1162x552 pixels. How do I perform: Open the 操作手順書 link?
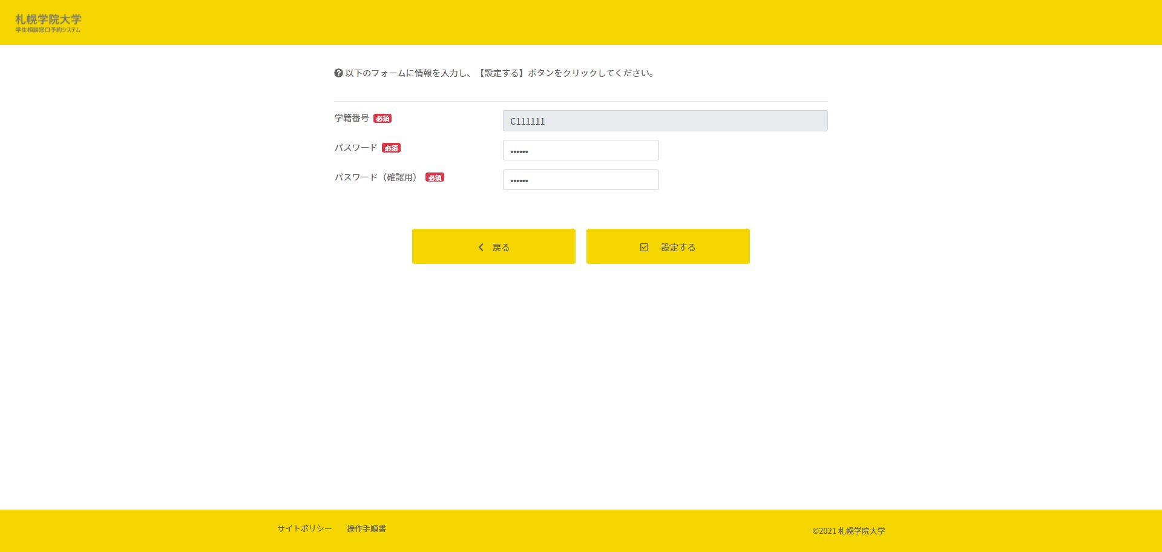click(367, 528)
